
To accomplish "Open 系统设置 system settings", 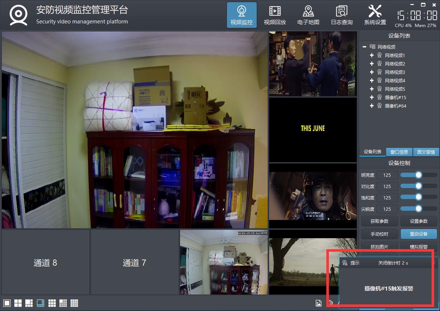I will tap(375, 15).
